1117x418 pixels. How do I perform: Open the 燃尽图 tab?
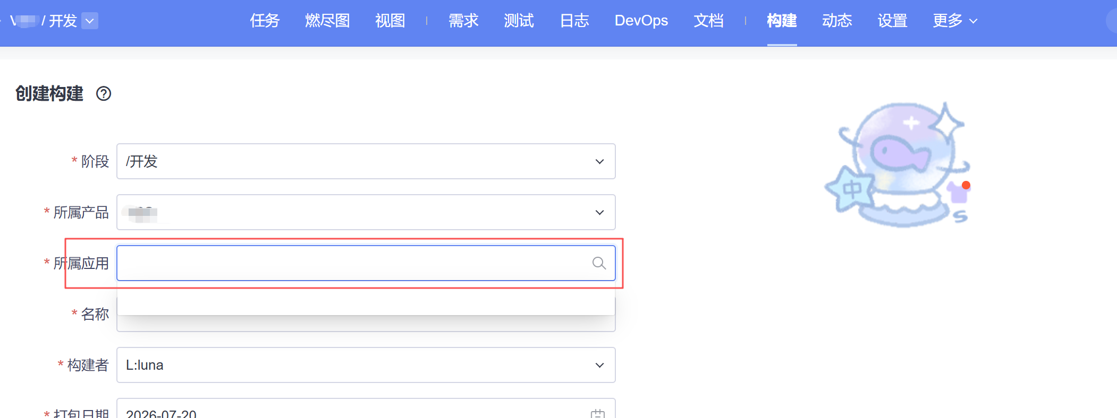click(327, 21)
